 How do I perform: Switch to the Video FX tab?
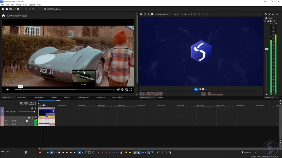coord(67,97)
